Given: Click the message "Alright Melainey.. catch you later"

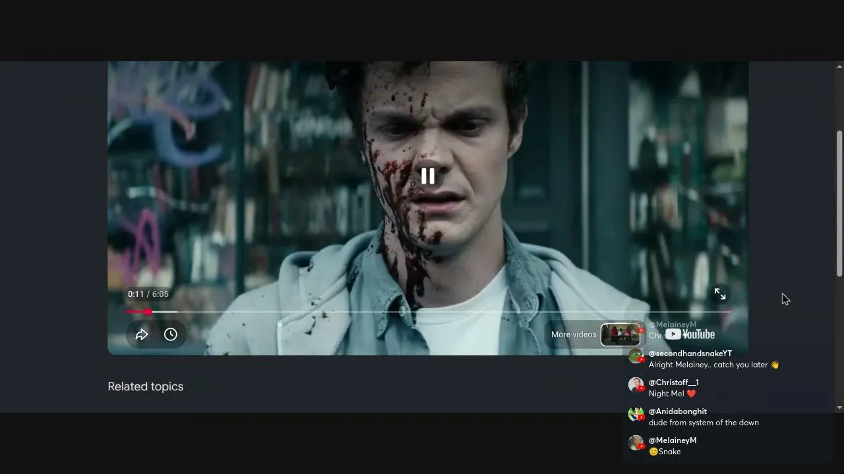Looking at the screenshot, I should [x=714, y=365].
